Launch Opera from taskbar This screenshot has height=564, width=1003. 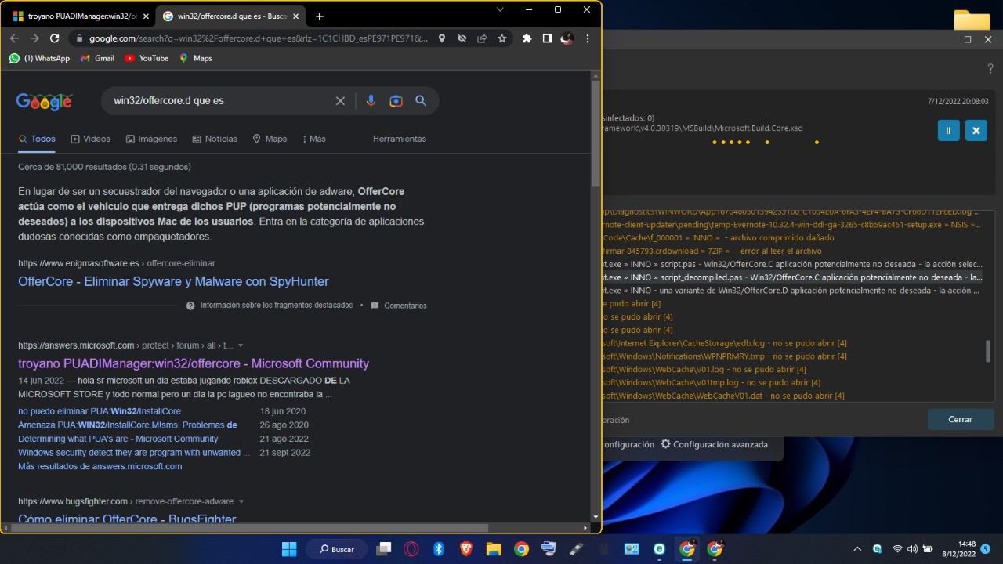tap(411, 549)
